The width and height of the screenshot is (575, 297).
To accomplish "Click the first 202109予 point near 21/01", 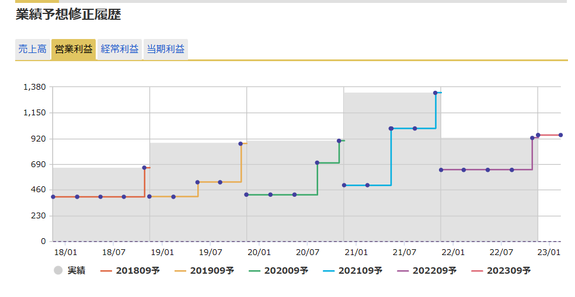I will click(344, 185).
